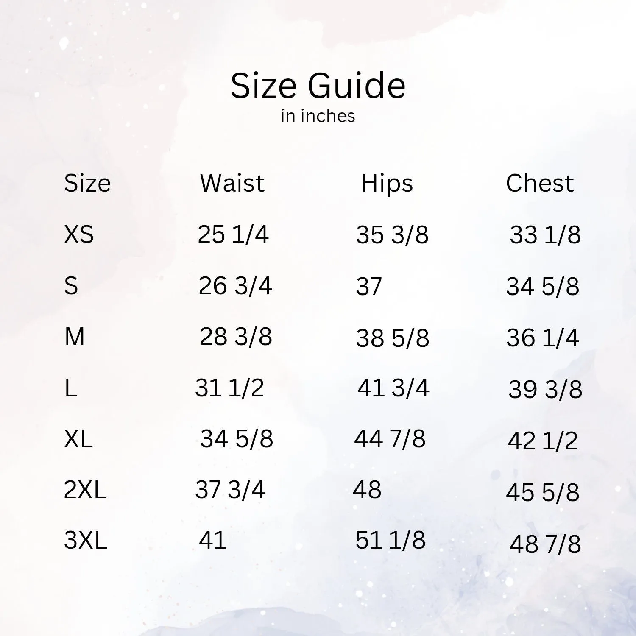Select the Hips column header
This screenshot has width=636, height=636.
pos(387,184)
